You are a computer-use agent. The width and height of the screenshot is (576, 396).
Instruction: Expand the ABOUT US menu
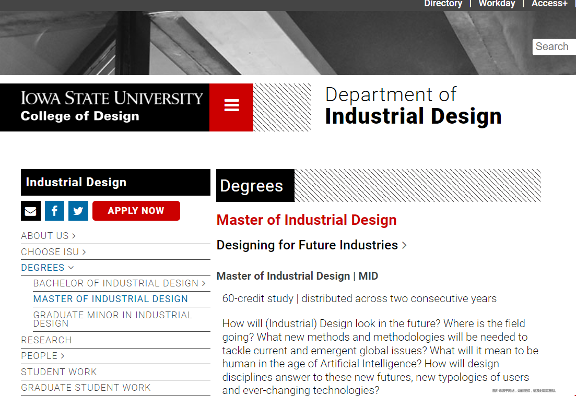coord(48,236)
